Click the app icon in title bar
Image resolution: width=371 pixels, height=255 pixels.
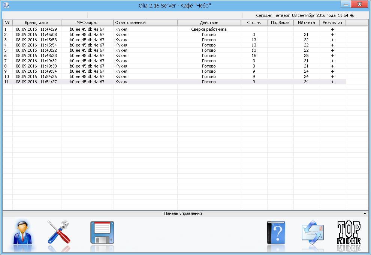pyautogui.click(x=6, y=5)
